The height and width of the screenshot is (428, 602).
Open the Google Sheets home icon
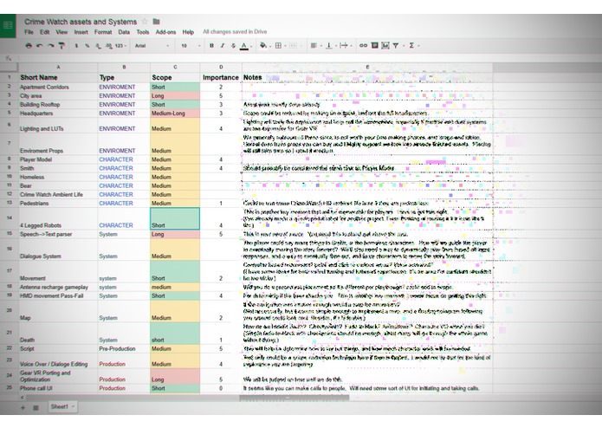(x=8, y=26)
